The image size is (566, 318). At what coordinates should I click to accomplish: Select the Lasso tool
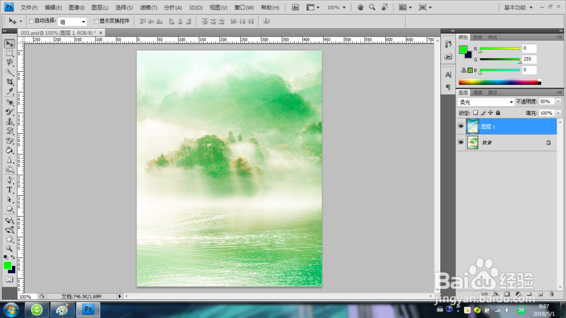click(10, 63)
